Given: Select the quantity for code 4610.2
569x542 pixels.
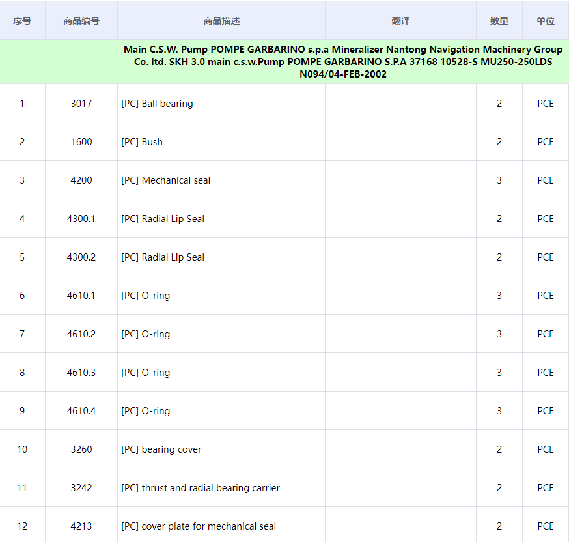Looking at the screenshot, I should pos(499,334).
